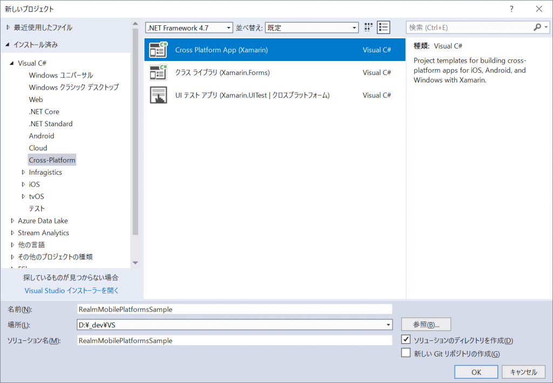Click the 参照(B)... browse button
The image size is (553, 383).
point(426,324)
